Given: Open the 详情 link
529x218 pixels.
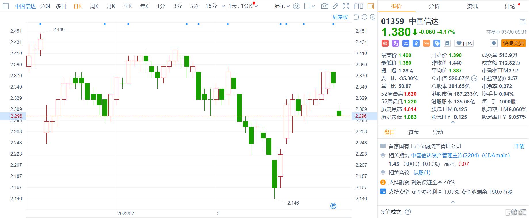Looking at the screenshot, I should pos(519,146).
